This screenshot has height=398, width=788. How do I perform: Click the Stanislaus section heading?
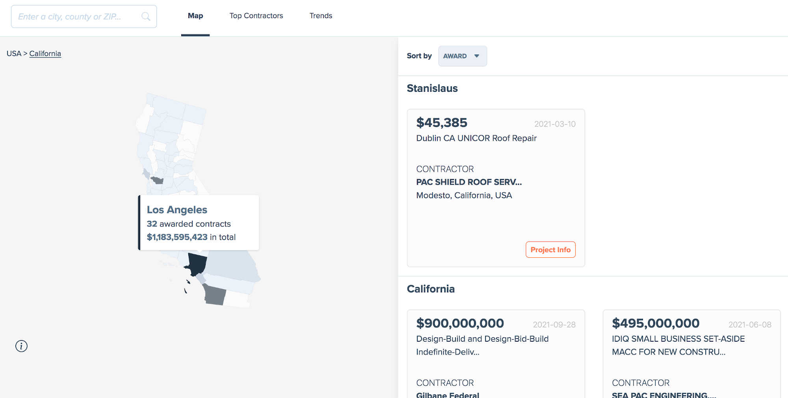(x=432, y=88)
